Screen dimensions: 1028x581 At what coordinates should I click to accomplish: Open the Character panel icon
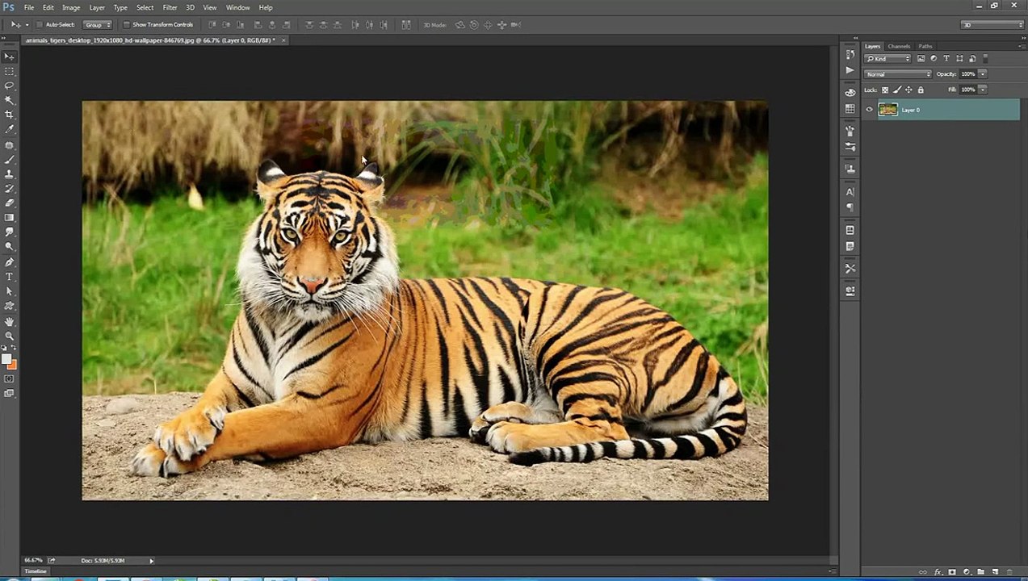click(x=850, y=192)
